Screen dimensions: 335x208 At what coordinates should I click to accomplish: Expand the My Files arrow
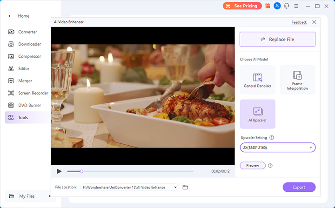(x=50, y=196)
